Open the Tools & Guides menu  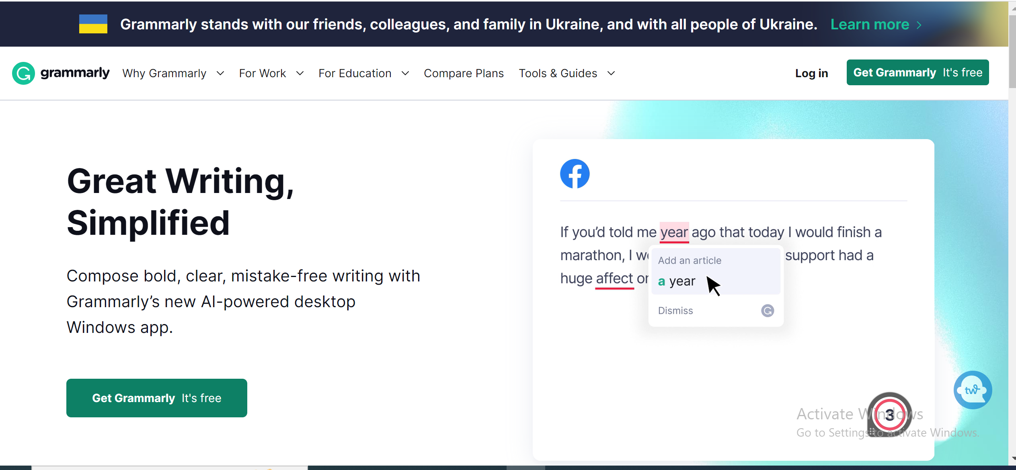558,73
